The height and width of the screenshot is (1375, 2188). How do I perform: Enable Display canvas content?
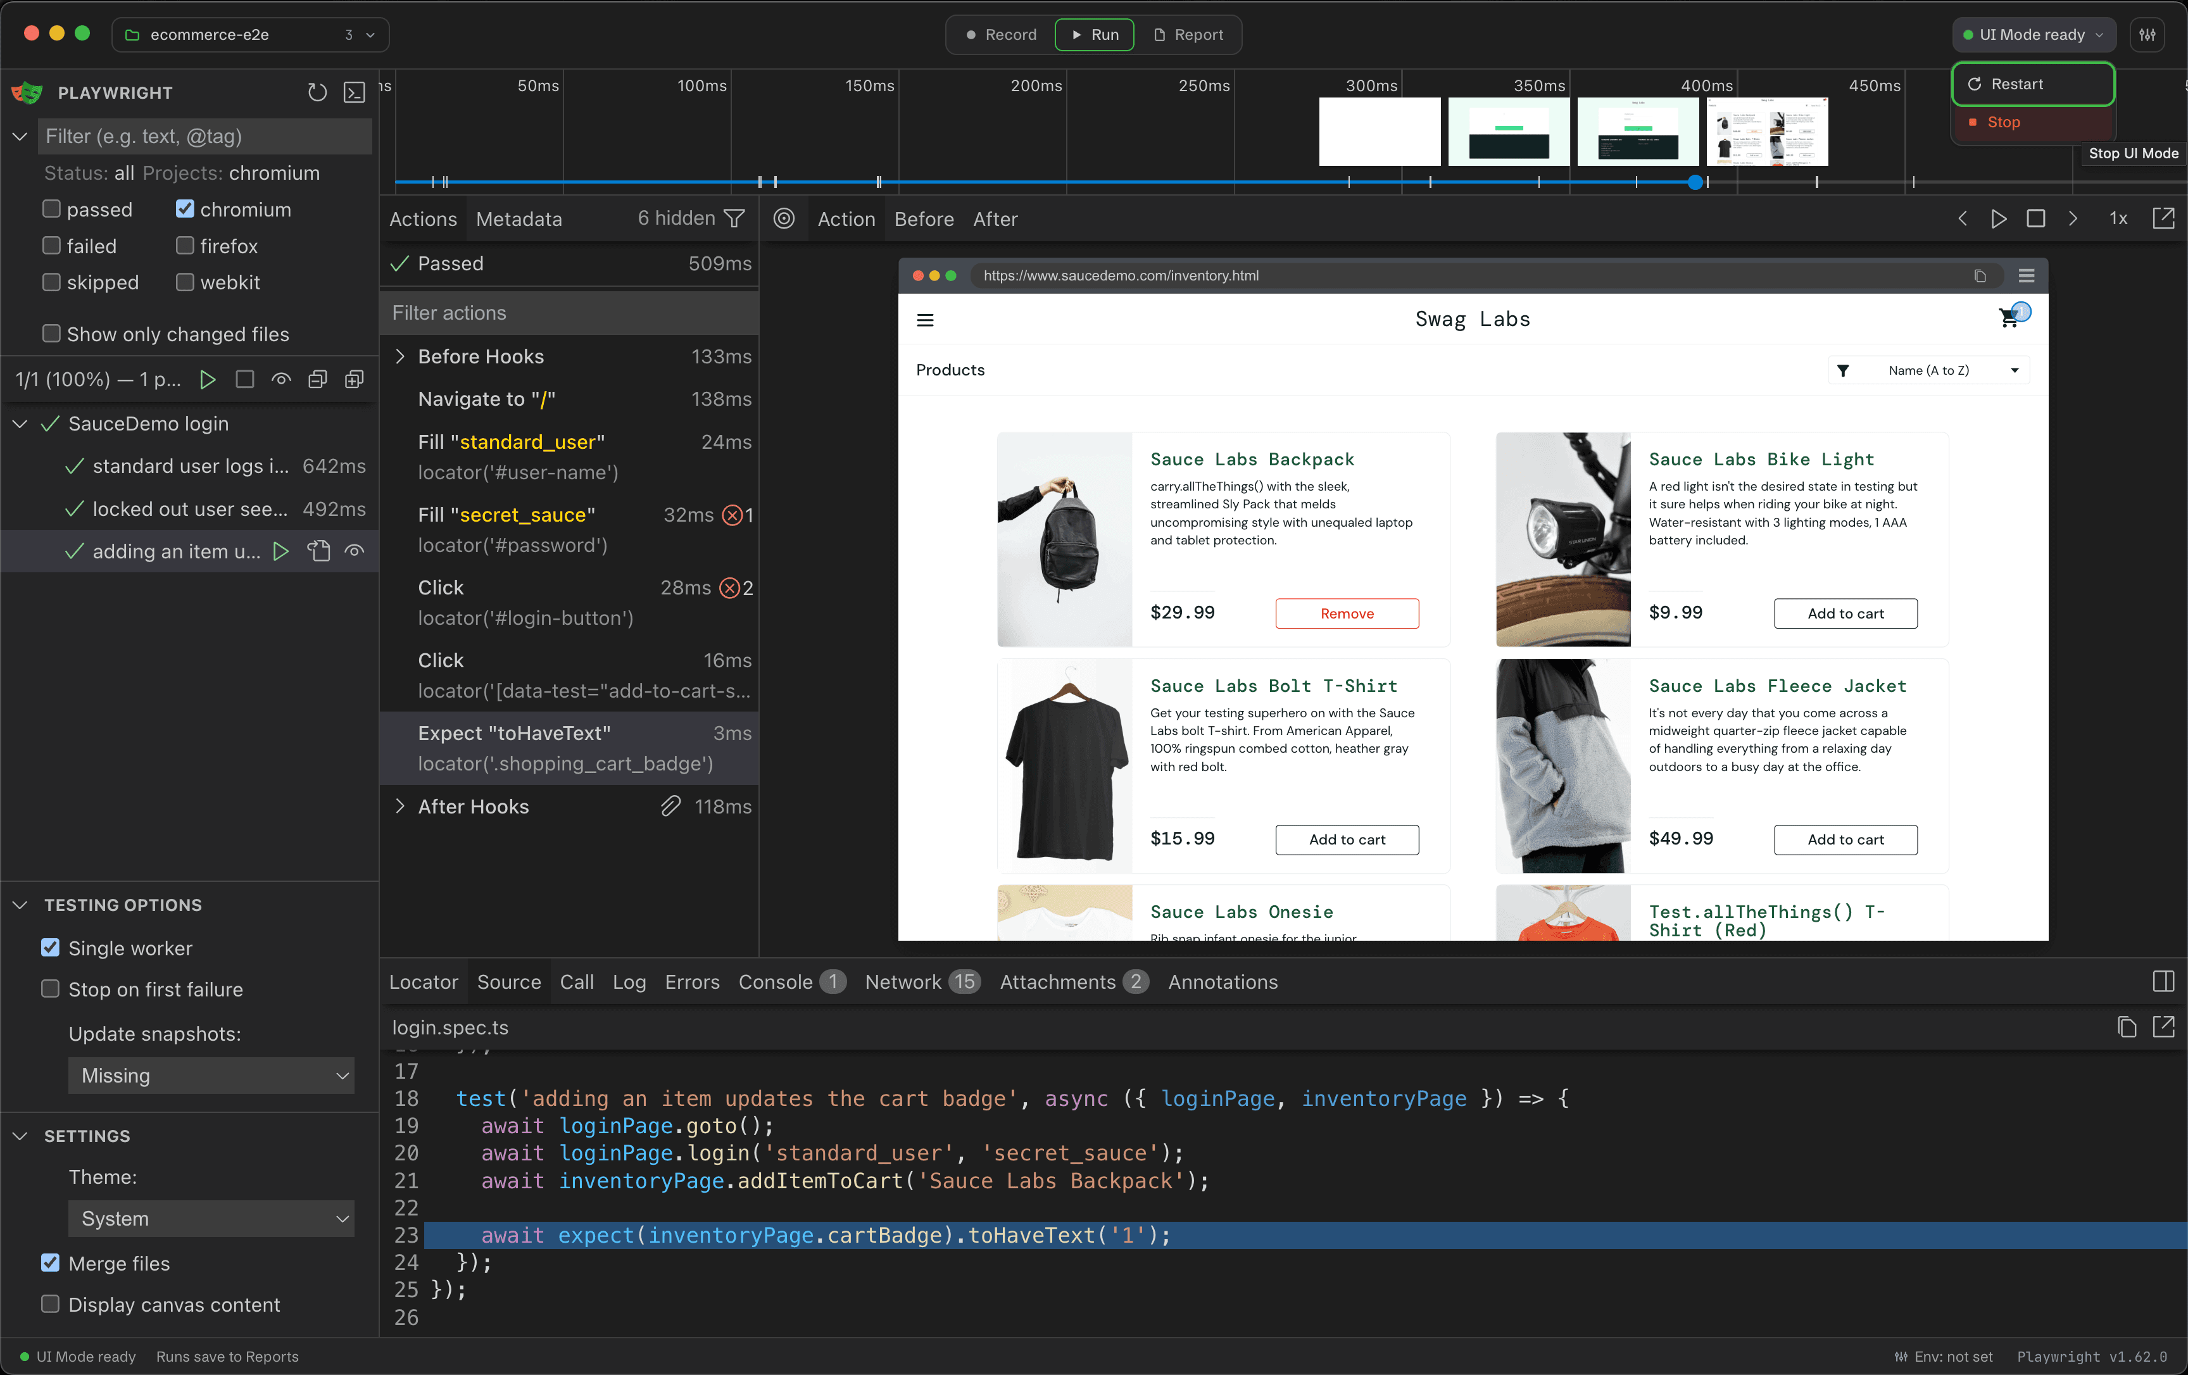pyautogui.click(x=51, y=1304)
